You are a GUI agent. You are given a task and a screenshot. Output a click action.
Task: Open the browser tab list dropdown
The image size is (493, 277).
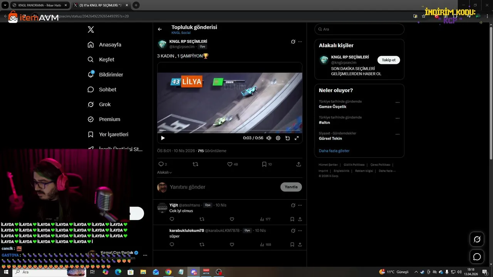(x=5, y=5)
